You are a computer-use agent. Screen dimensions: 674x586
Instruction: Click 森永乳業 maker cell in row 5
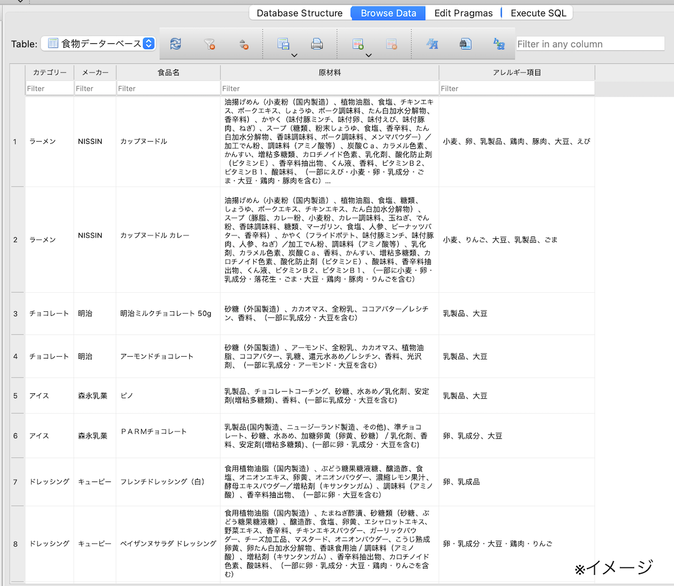click(95, 396)
